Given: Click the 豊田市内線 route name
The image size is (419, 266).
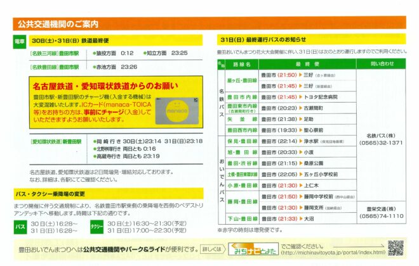Looking at the screenshot, I should click(x=242, y=97).
